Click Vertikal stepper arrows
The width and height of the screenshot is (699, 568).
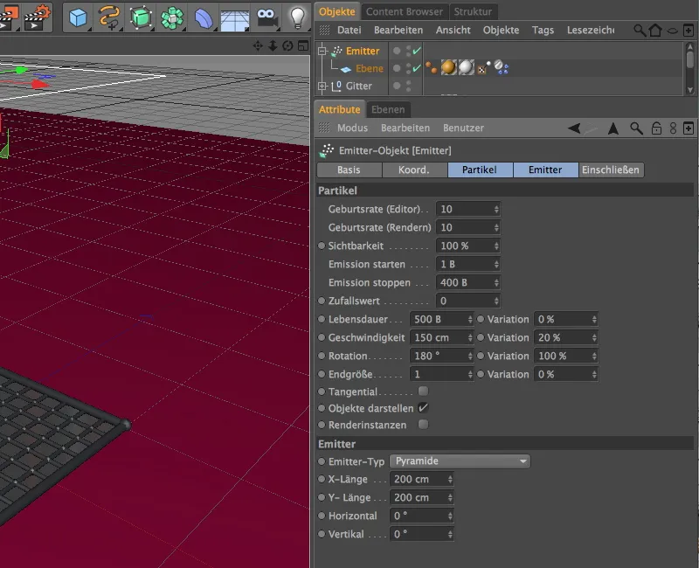450,534
